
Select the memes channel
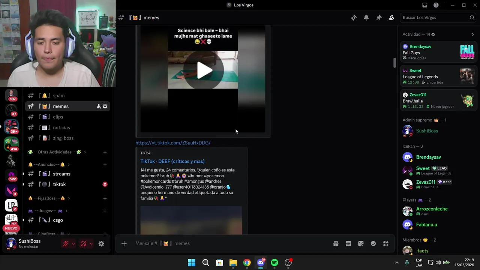coord(67,106)
